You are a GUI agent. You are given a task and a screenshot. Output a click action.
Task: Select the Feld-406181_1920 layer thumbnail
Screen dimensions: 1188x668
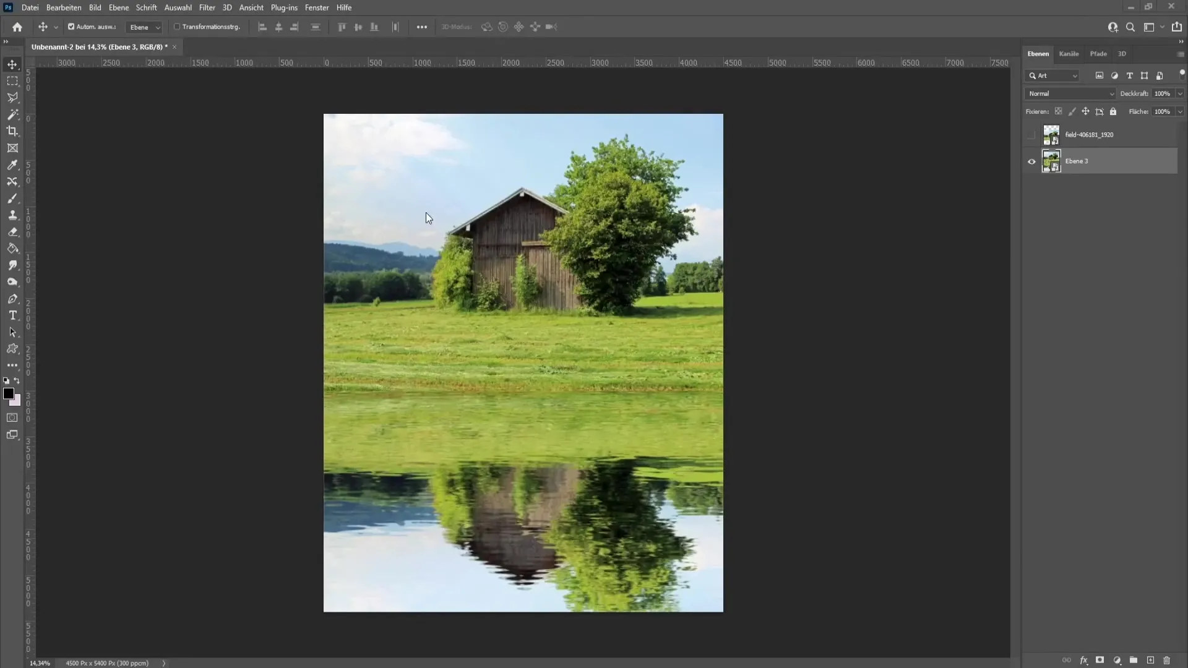pyautogui.click(x=1050, y=135)
